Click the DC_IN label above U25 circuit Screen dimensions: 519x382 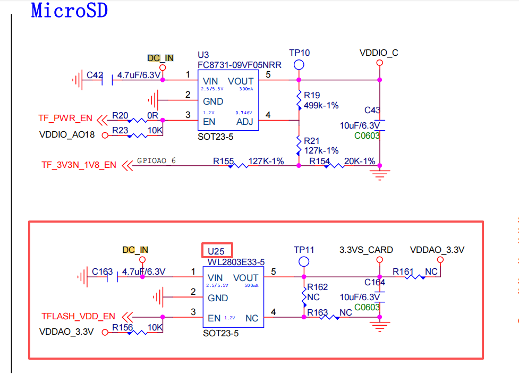[135, 250]
